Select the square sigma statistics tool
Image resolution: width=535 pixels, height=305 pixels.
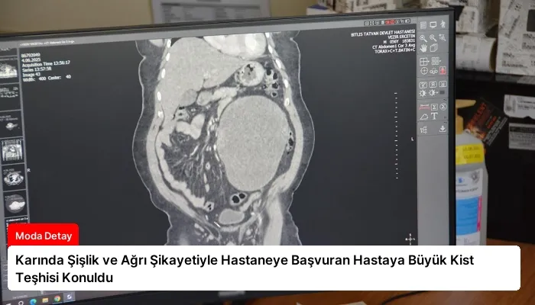[x=434, y=108]
